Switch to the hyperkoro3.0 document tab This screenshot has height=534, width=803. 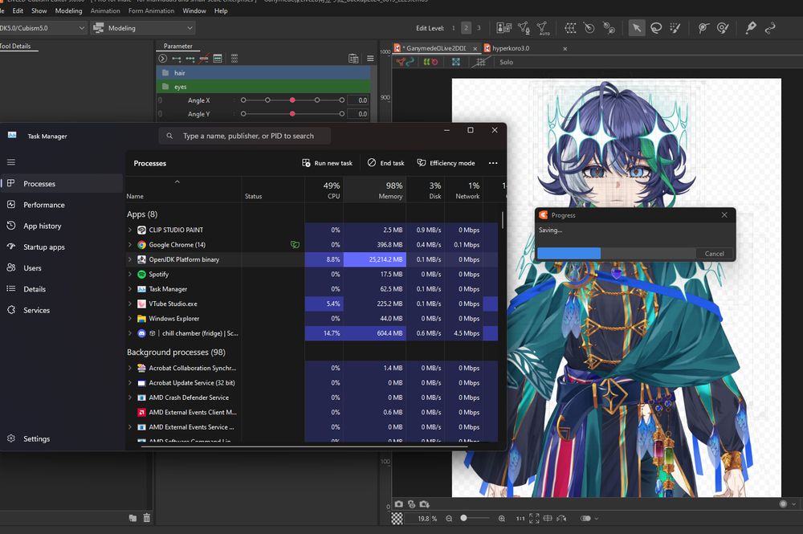point(525,48)
